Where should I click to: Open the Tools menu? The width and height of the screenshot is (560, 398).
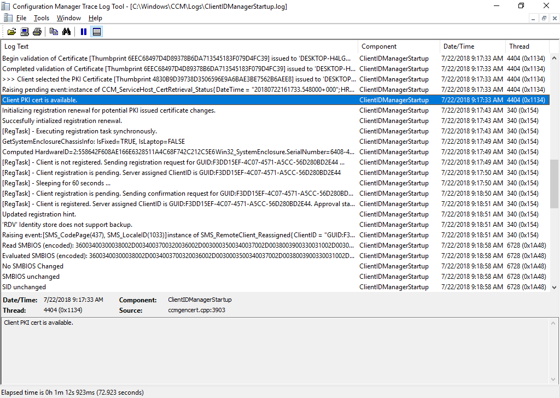pos(42,18)
